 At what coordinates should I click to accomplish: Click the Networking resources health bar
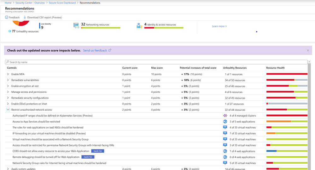101,28
